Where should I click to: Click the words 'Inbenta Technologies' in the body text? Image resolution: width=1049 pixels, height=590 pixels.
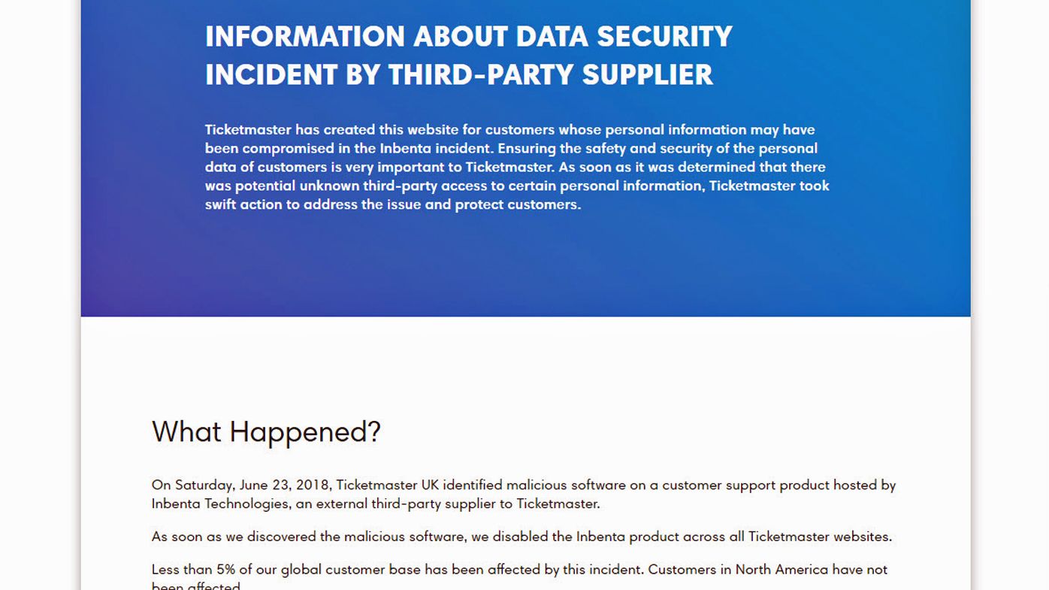(220, 504)
